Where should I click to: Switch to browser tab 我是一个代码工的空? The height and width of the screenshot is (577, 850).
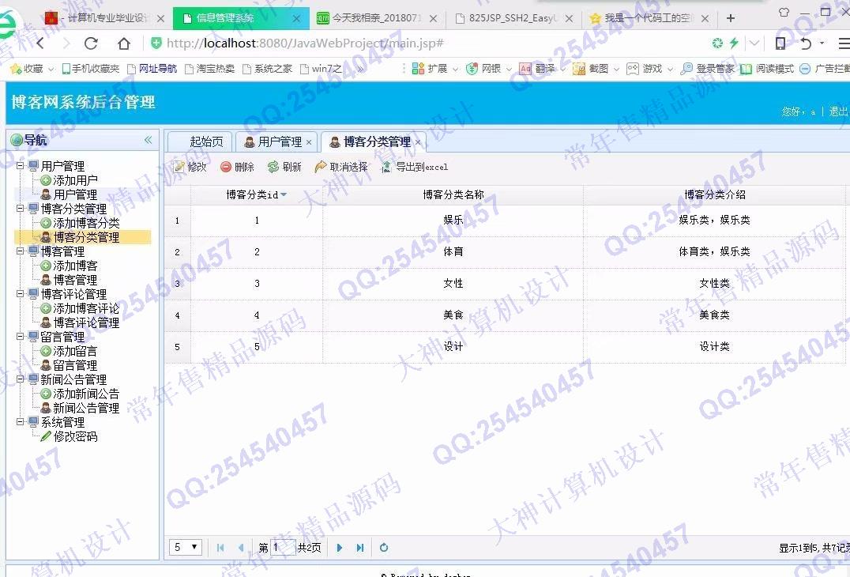tap(648, 18)
